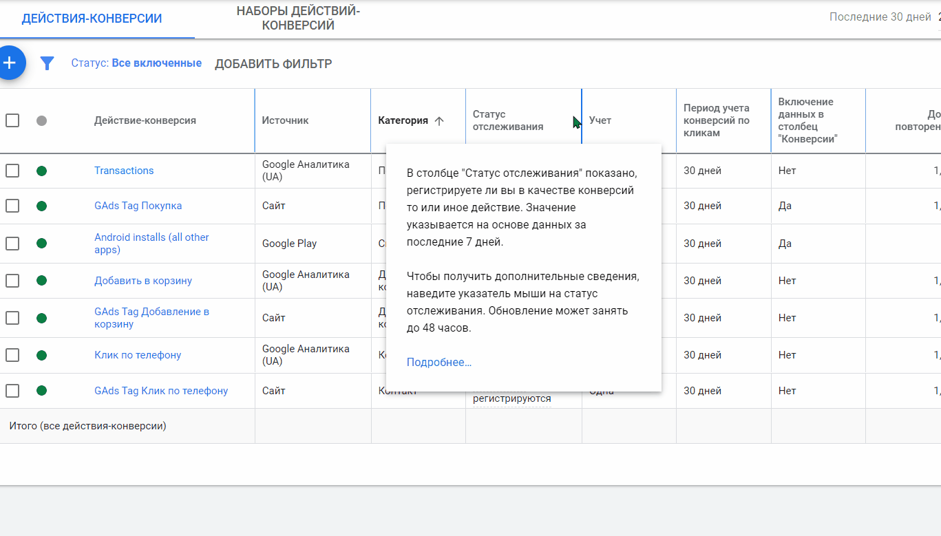Click Google Play source cell
This screenshot has width=941, height=536.
click(x=289, y=244)
